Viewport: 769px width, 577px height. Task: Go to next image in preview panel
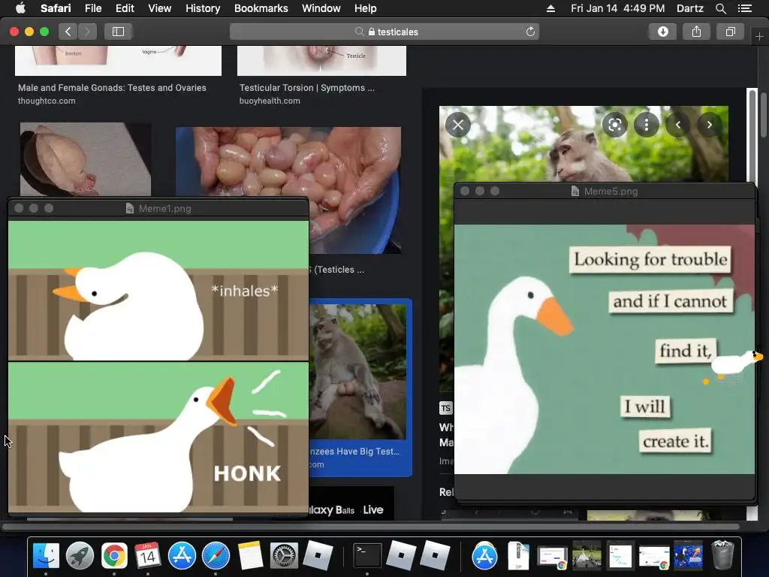tap(709, 125)
